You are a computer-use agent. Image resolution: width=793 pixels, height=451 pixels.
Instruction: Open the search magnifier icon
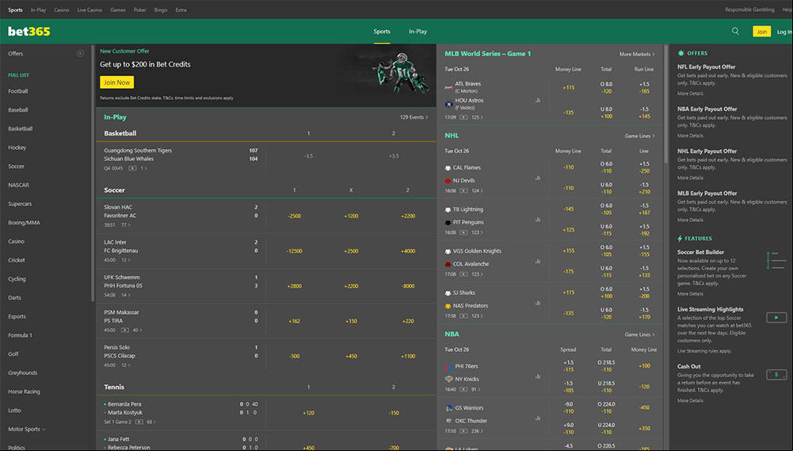(x=735, y=31)
